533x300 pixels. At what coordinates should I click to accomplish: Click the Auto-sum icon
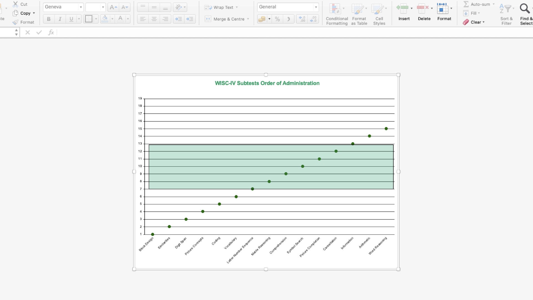point(466,4)
